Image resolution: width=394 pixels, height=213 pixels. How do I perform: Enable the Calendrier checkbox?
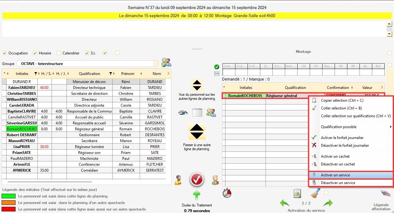pyautogui.click(x=58, y=53)
